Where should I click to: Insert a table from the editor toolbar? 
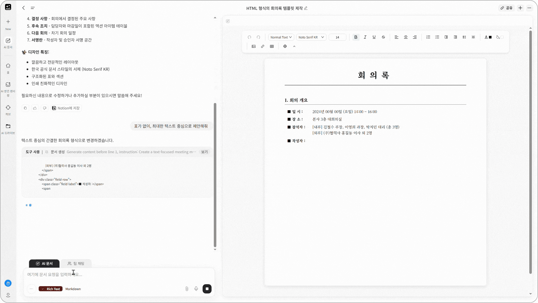coord(272,46)
